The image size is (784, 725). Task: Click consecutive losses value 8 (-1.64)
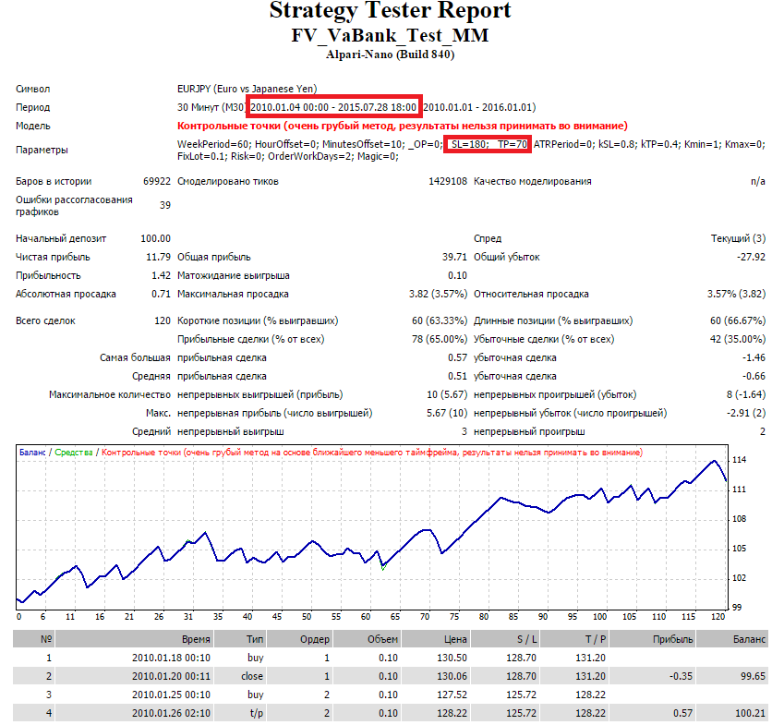pyautogui.click(x=746, y=395)
